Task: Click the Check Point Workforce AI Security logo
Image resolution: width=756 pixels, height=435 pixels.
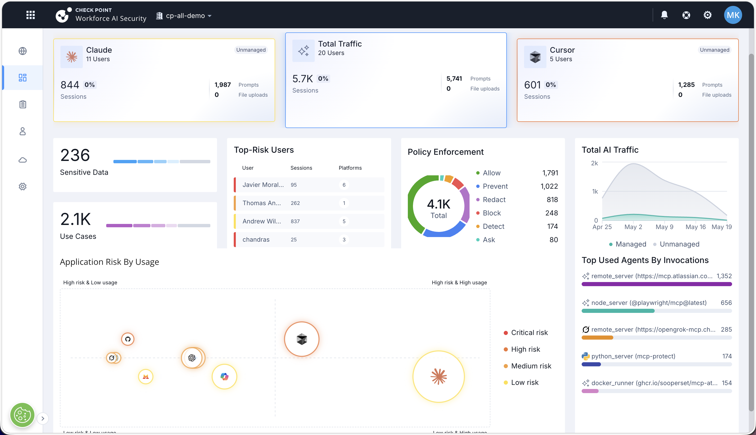Action: tap(101, 15)
